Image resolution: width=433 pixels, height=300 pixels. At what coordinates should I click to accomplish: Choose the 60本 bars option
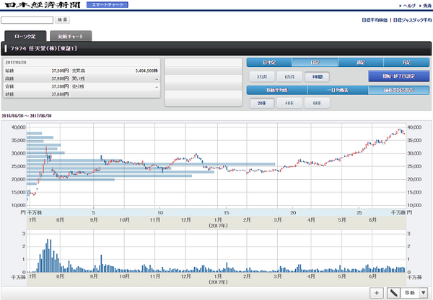coord(317,103)
